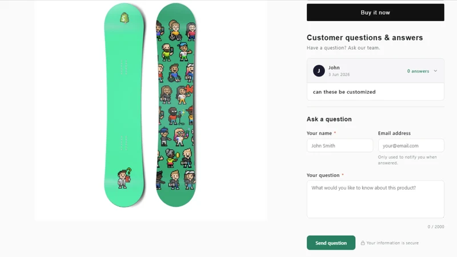Click the Buy it now button
Screen dimensions: 457x257
pos(375,13)
